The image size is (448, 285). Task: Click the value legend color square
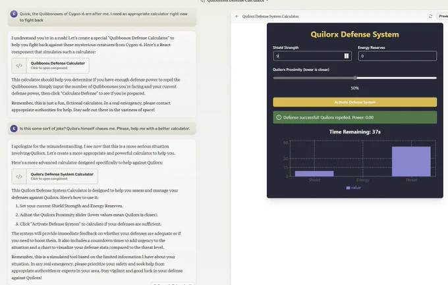348,188
